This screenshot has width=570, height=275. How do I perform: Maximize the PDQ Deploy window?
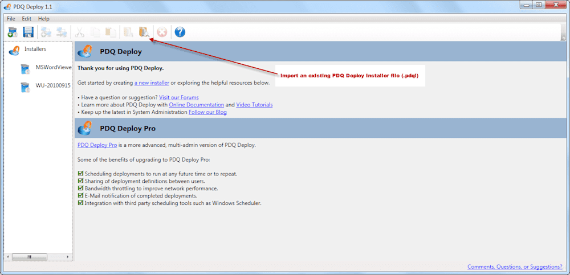point(539,5)
